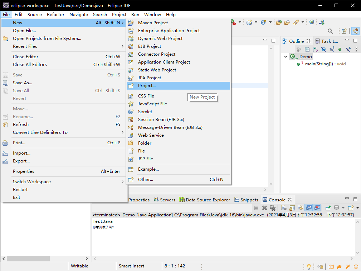The width and height of the screenshot is (361, 271).
Task: Switch to the Task List tab
Action: tap(327, 41)
